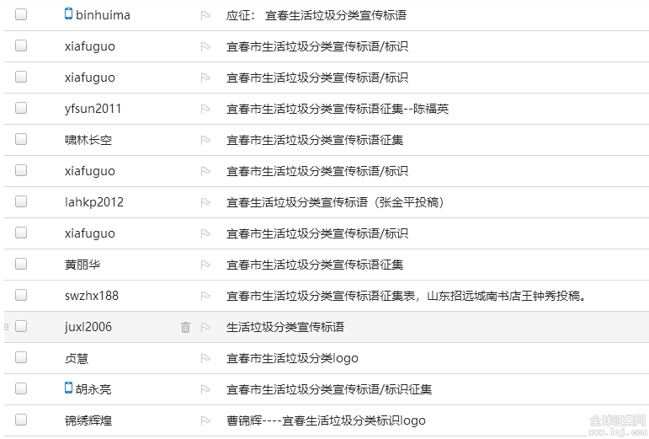Image resolution: width=649 pixels, height=439 pixels.
Task: Check the box for binhuima email
Action: (x=21, y=14)
